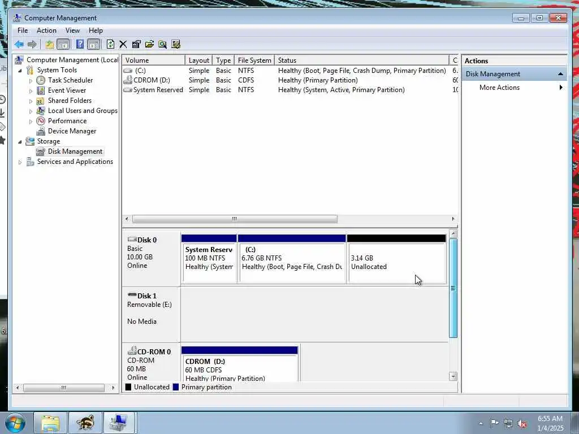Select the (C:) volume row
Viewport: 579px width, 434px height.
point(290,71)
